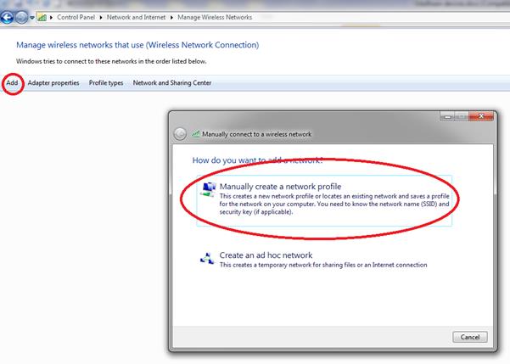Click the Explorer Back navigation arrow
Viewport: 510px width, 364px height.
[x=8, y=16]
